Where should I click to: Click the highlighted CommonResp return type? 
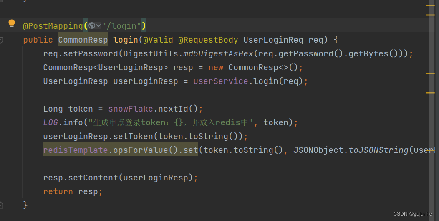point(83,40)
